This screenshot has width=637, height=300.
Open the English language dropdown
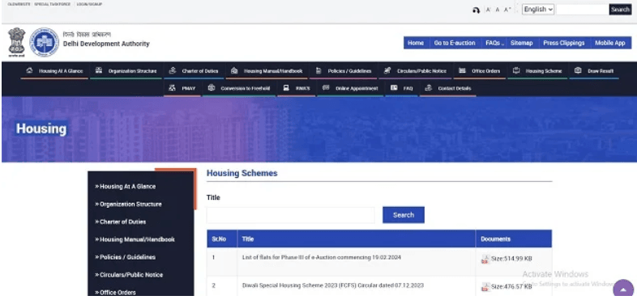[x=538, y=10]
